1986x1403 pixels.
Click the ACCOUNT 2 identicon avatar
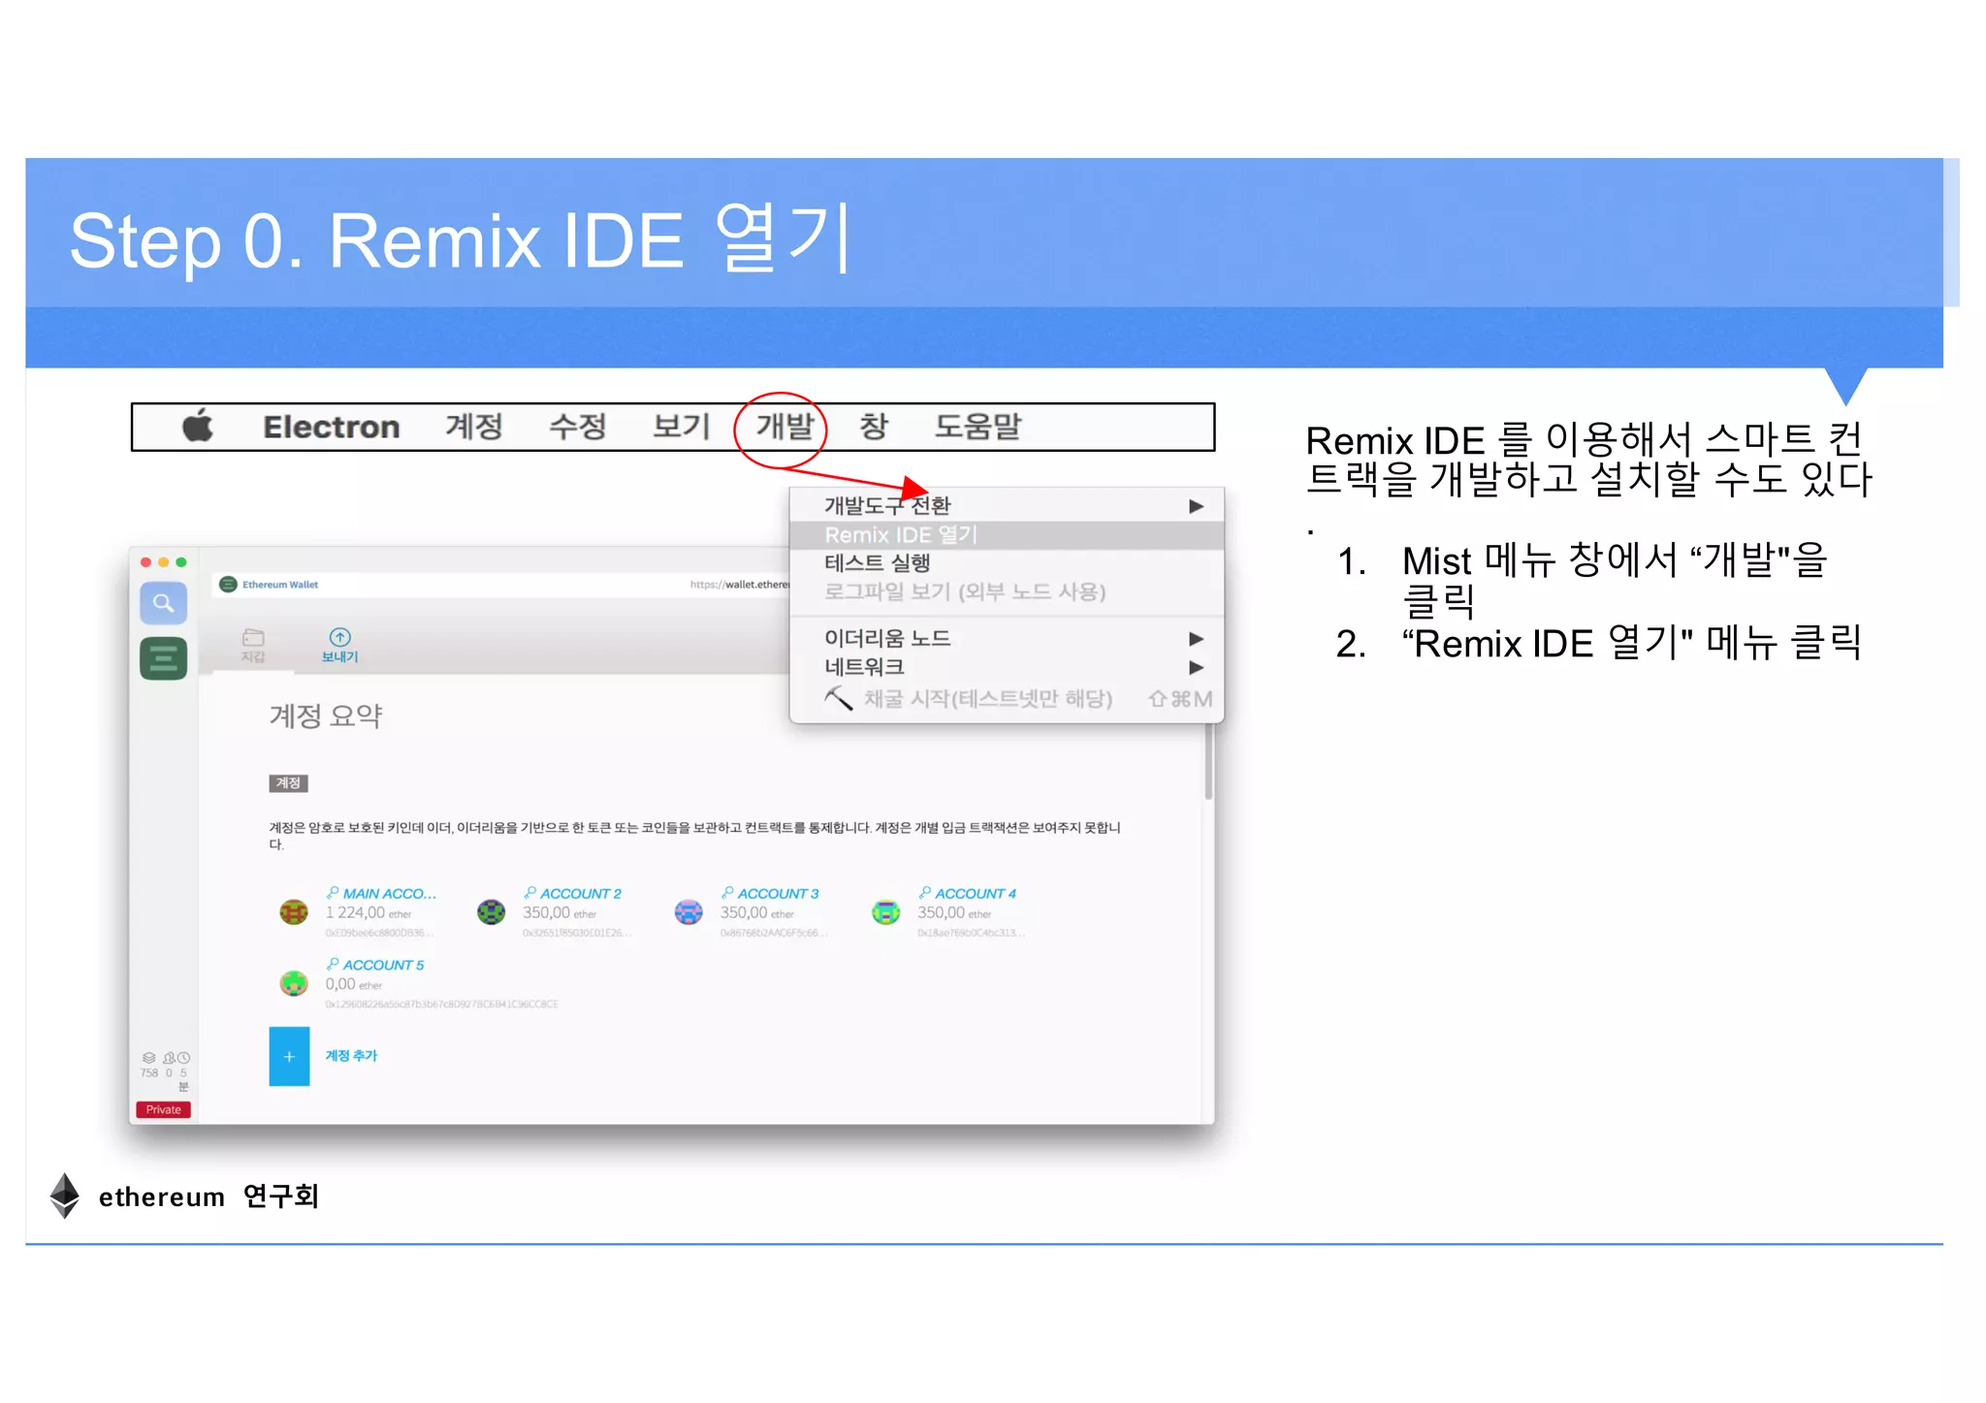point(492,911)
